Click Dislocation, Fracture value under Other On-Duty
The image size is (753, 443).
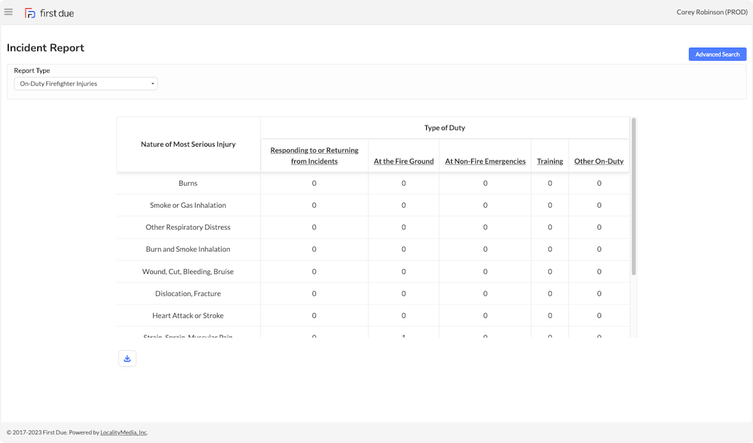599,294
